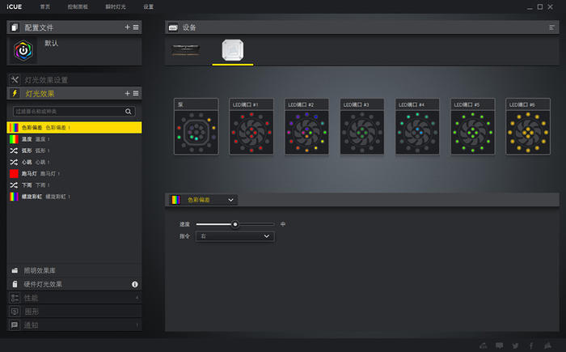Click the 图形 section monitor icon
566x352 pixels.
click(x=15, y=312)
